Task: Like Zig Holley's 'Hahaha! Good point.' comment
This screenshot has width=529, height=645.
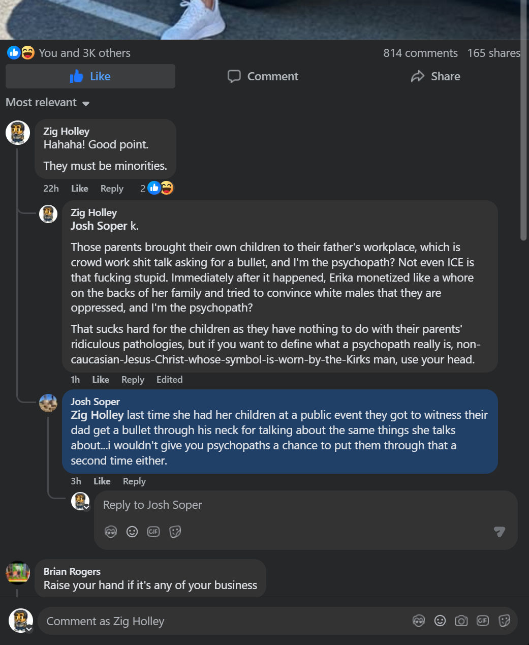Action: (x=79, y=189)
